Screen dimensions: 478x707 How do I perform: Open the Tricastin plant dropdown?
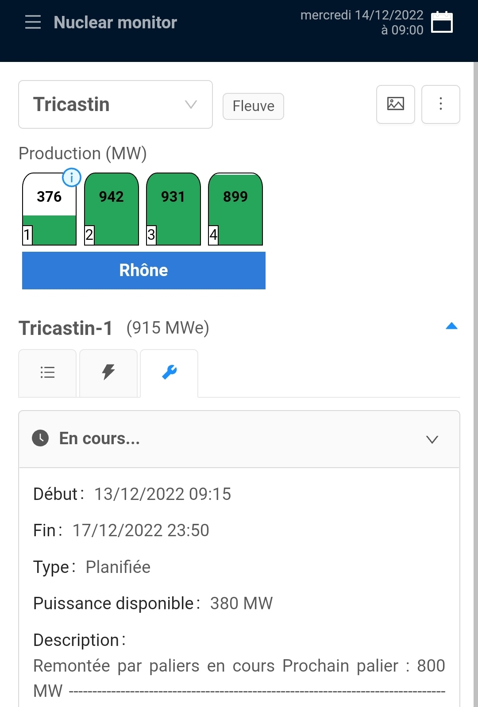pyautogui.click(x=115, y=104)
